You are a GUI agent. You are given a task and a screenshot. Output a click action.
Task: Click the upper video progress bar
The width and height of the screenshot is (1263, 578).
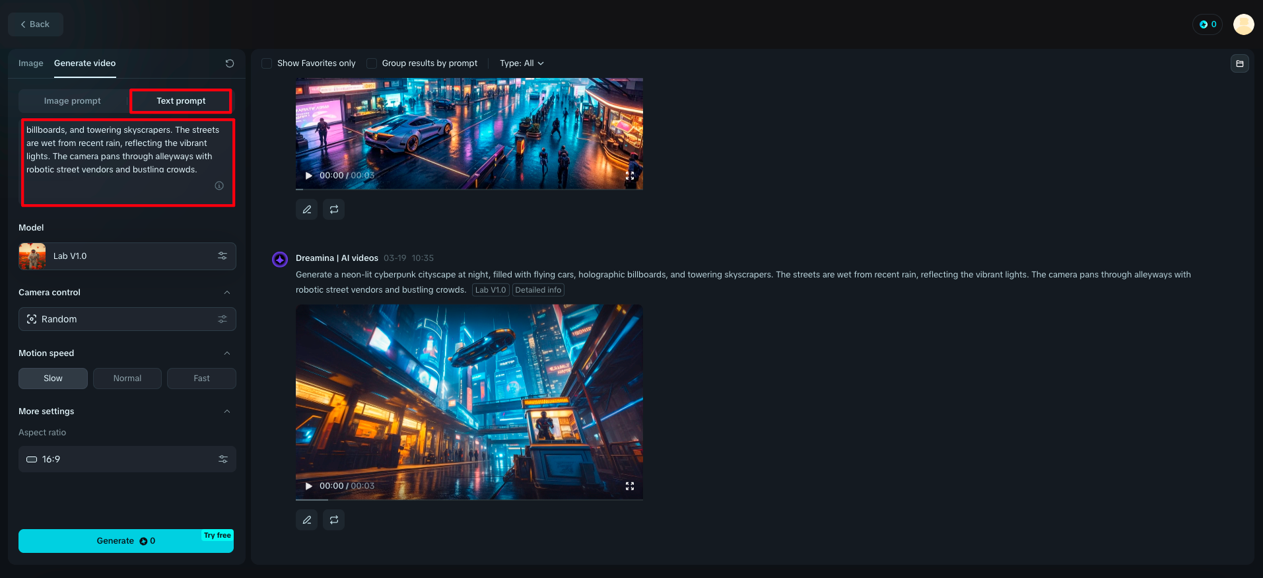469,189
